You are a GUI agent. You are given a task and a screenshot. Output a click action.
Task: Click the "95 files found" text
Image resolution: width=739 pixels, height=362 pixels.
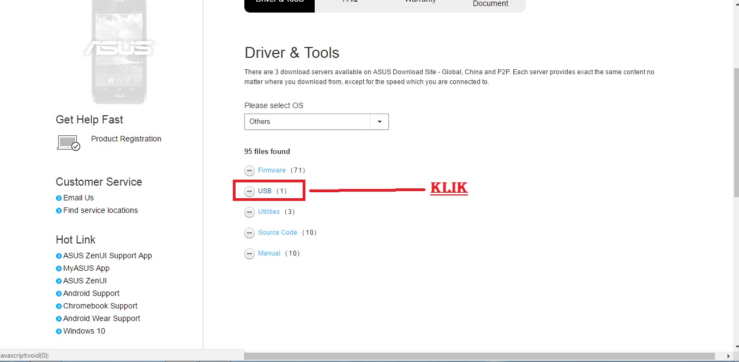(x=267, y=151)
